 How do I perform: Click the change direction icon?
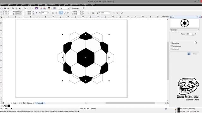88,13
